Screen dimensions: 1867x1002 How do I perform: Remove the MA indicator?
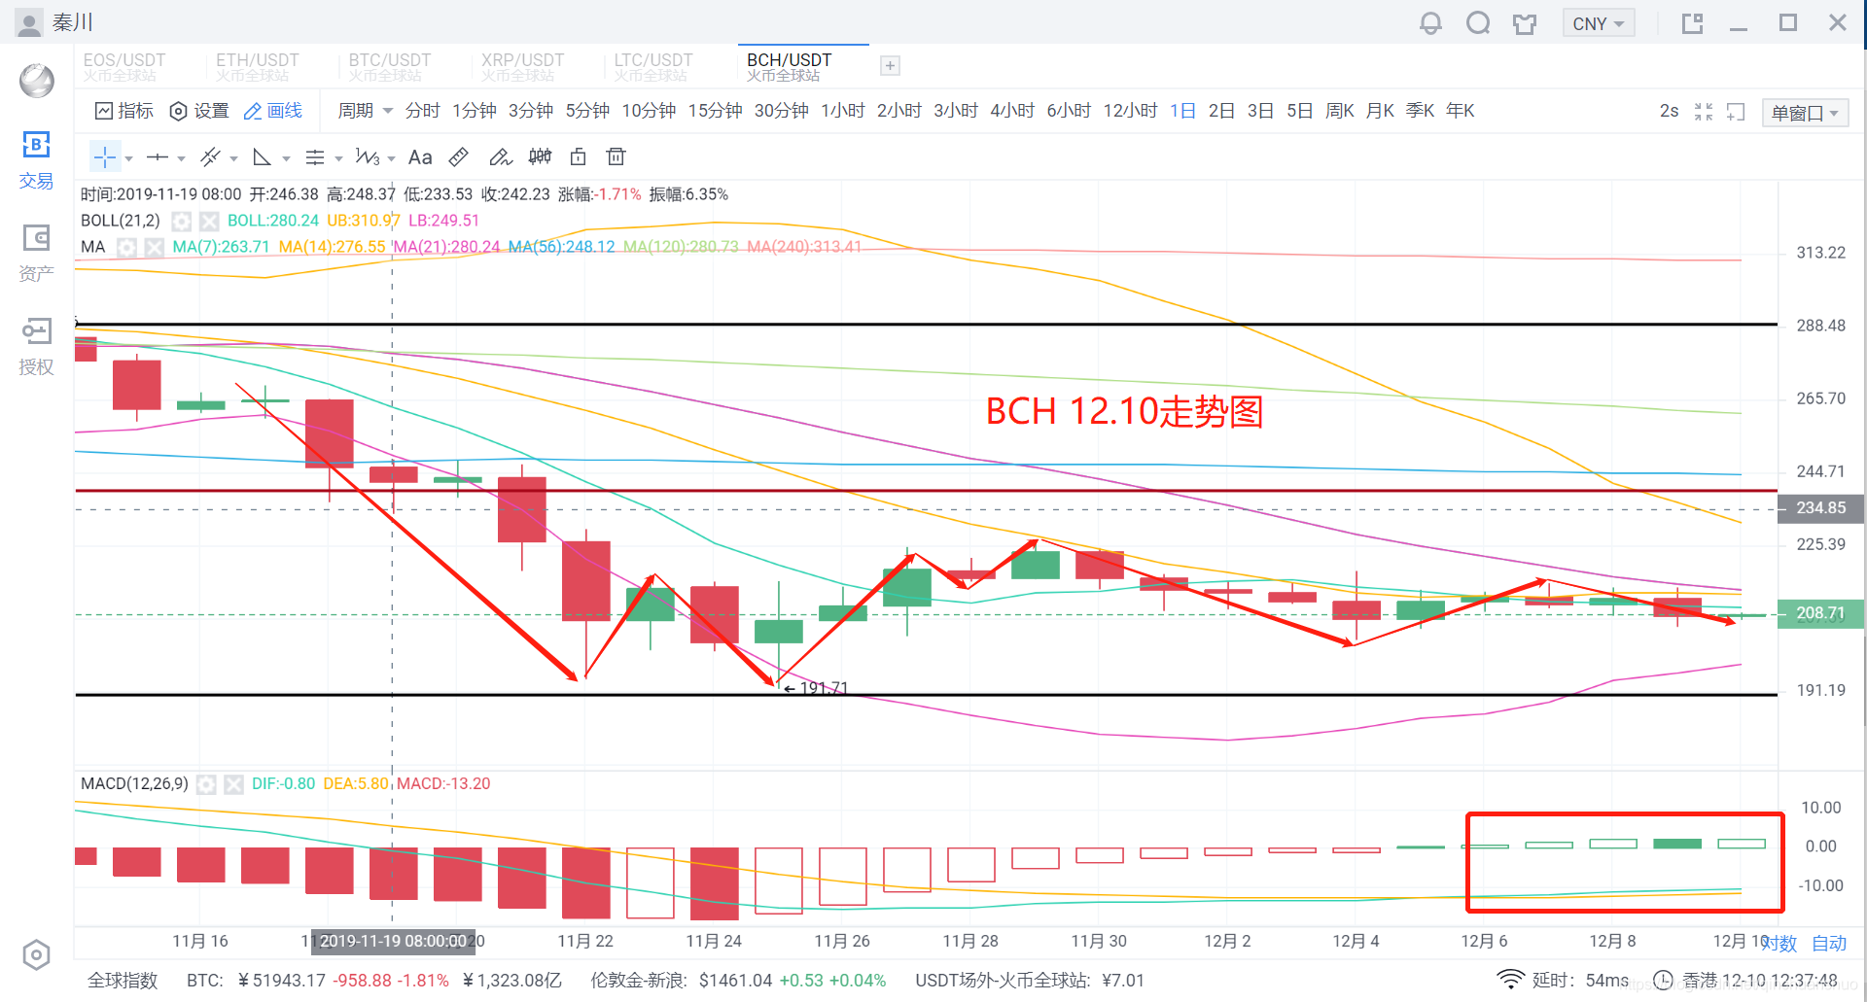click(155, 247)
